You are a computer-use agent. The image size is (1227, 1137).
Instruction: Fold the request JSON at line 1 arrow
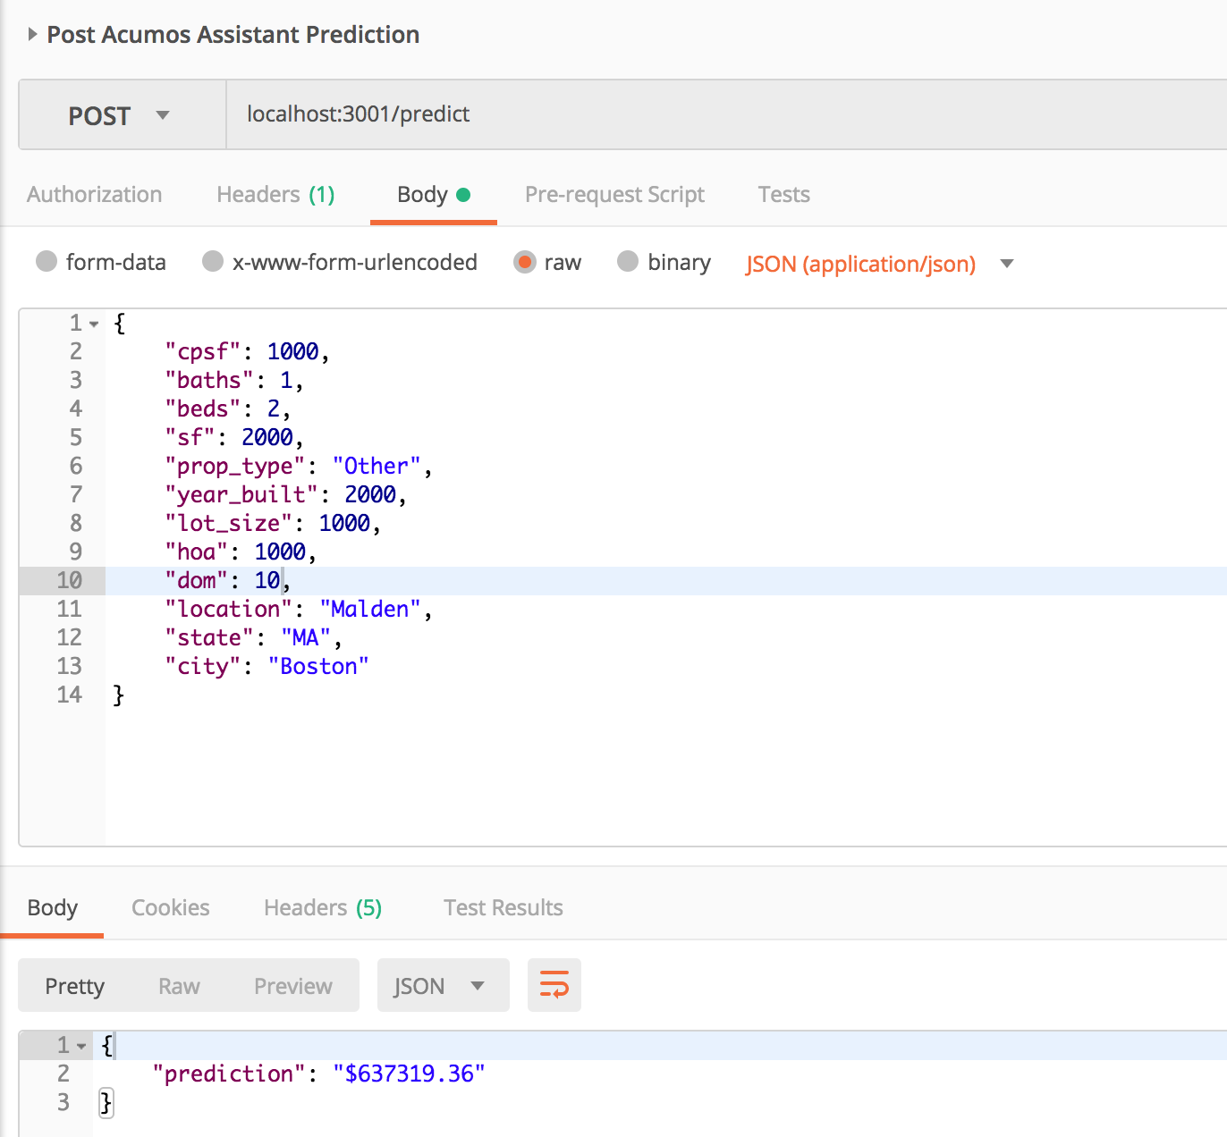pyautogui.click(x=94, y=324)
